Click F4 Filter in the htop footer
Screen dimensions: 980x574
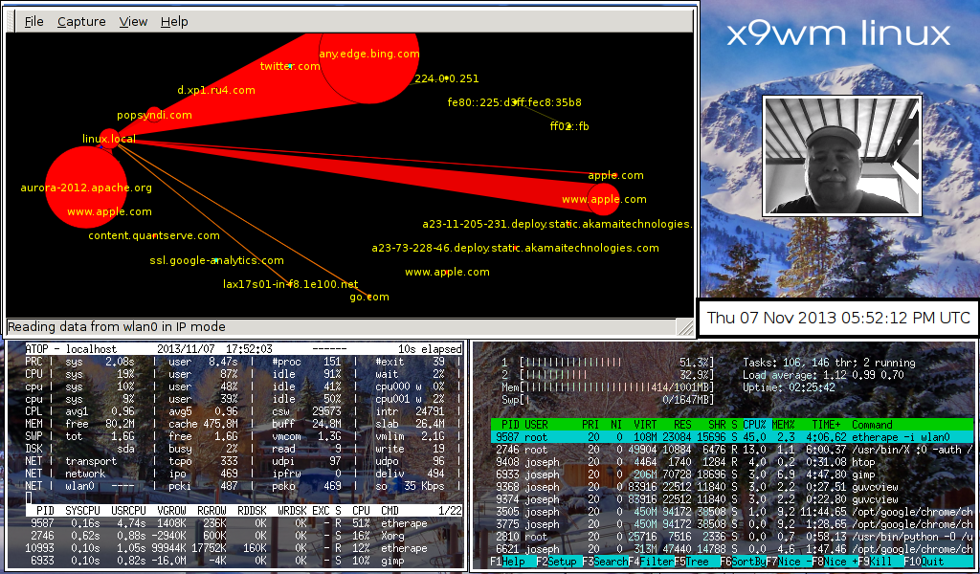click(651, 562)
